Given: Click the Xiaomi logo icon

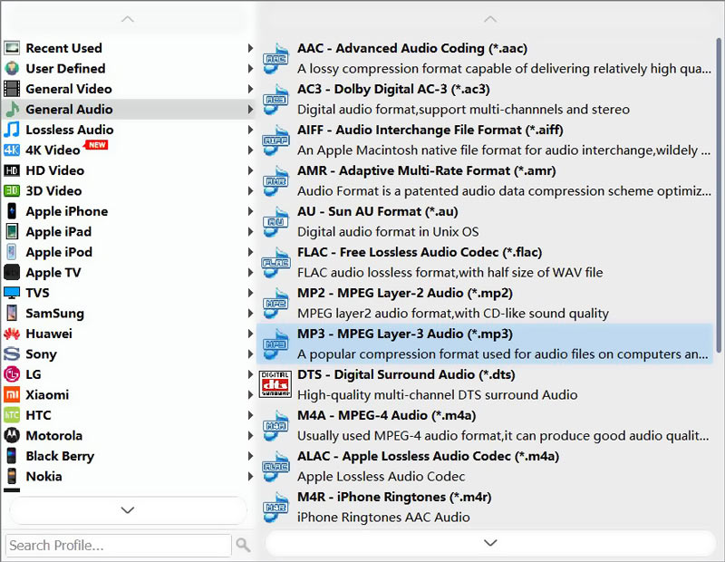Looking at the screenshot, I should [x=12, y=394].
